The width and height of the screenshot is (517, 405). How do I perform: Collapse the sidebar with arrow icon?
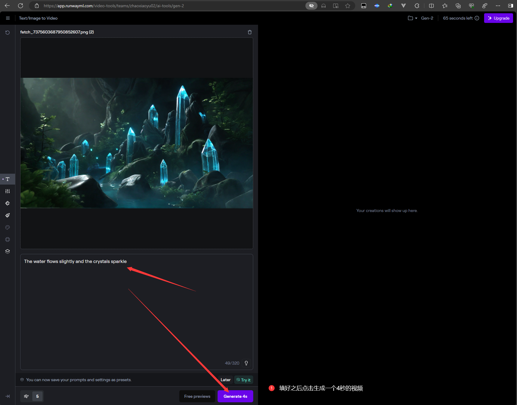(x=8, y=396)
